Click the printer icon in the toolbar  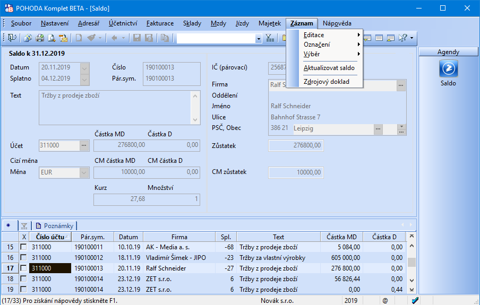coord(40,38)
